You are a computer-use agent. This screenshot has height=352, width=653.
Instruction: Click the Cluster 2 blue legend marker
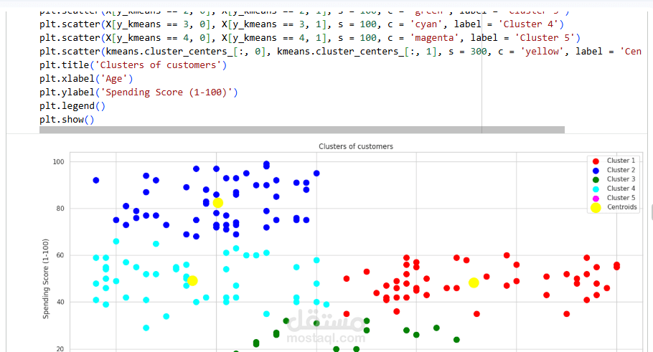(x=596, y=171)
